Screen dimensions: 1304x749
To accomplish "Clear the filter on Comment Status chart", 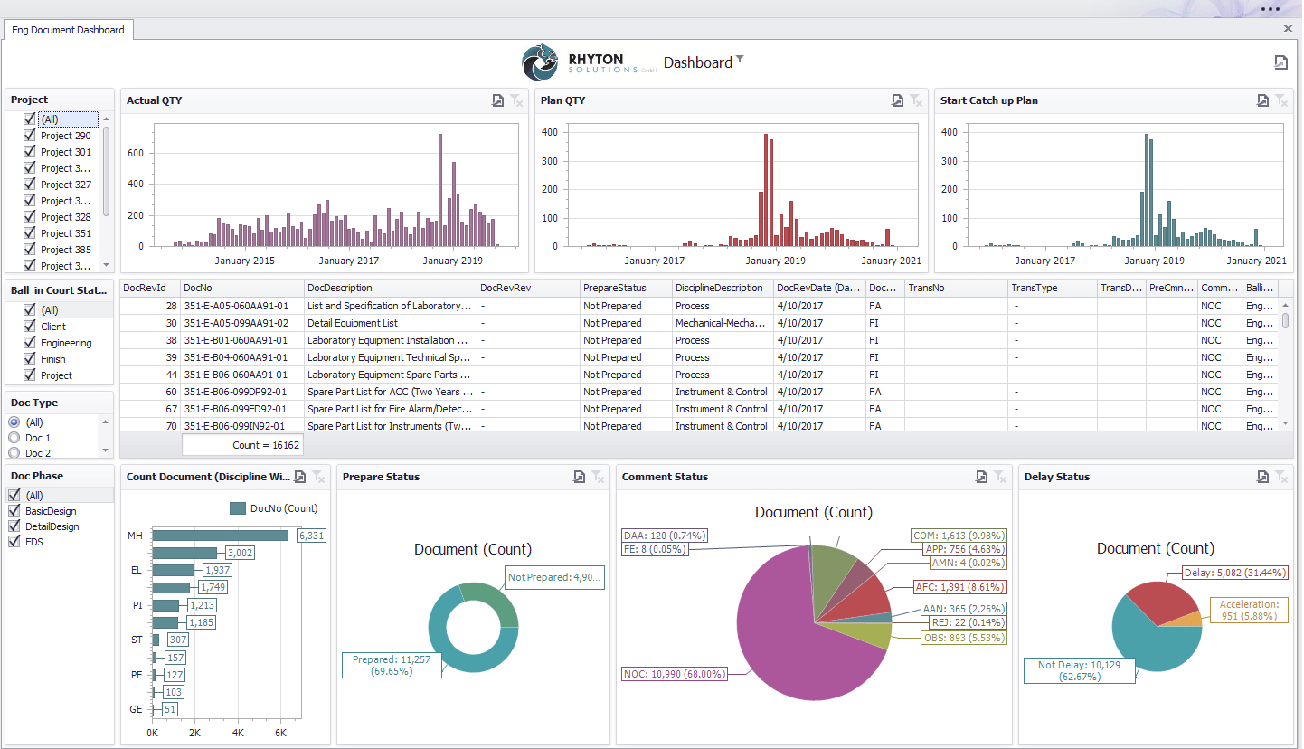I will click(x=1001, y=478).
